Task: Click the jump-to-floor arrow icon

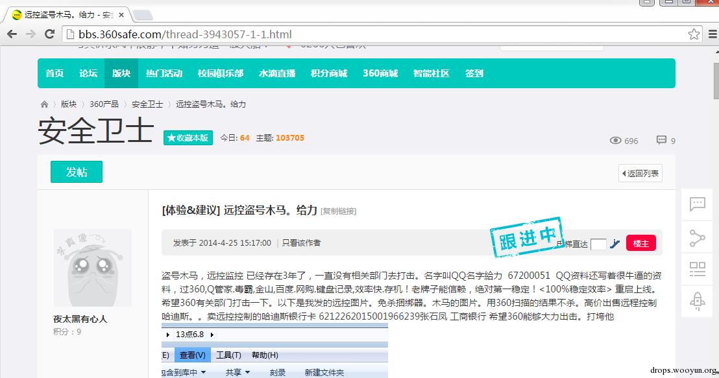Action: click(615, 244)
